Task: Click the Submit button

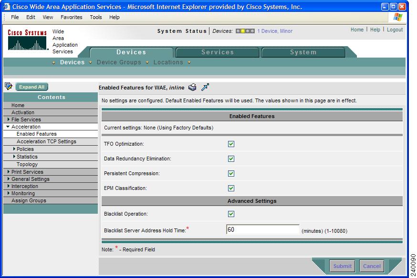Action: [342, 266]
